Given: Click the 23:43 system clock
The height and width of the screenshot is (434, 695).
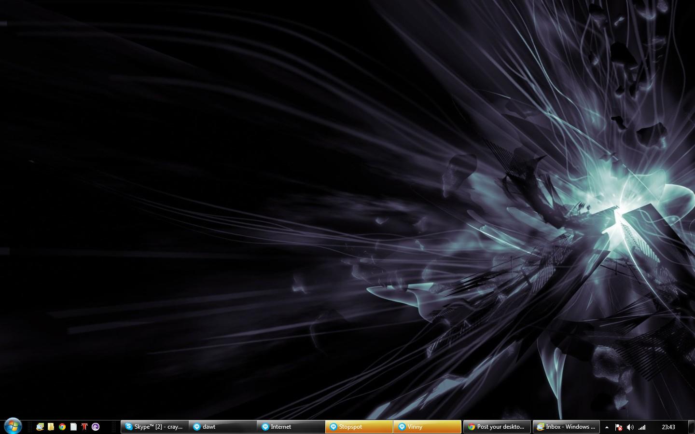Looking at the screenshot, I should point(668,427).
